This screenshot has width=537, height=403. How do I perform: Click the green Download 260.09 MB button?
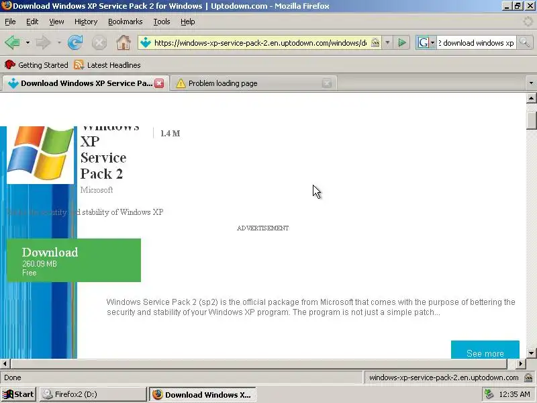pos(74,260)
